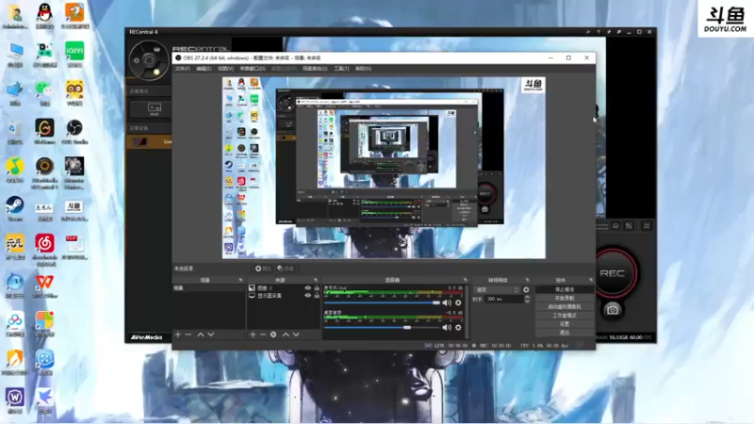Image resolution: width=754 pixels, height=424 pixels.
Task: Adjust the 桌面音频 volume slider
Action: coord(382,327)
